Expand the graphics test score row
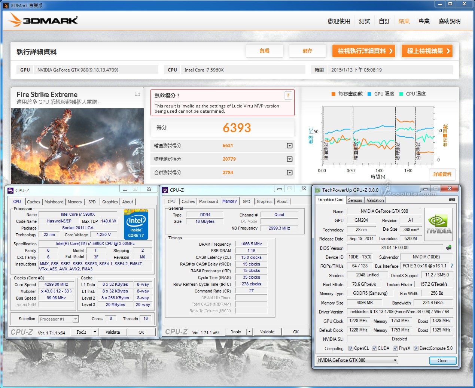 coord(290,146)
